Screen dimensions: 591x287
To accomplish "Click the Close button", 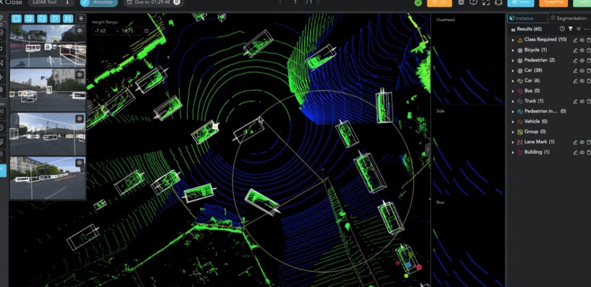I will 11,2.
